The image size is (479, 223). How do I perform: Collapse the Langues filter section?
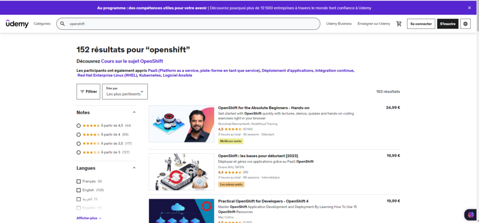pos(134,168)
